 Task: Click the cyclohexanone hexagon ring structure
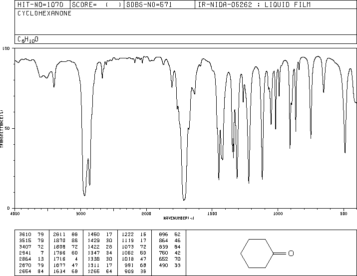(x=256, y=254)
